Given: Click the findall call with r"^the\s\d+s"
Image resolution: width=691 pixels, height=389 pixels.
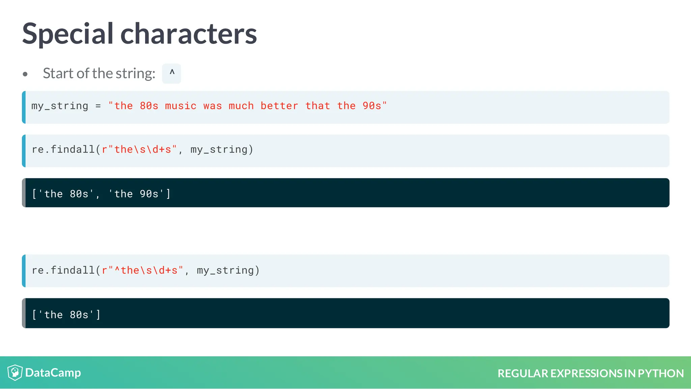Looking at the screenshot, I should pos(345,271).
